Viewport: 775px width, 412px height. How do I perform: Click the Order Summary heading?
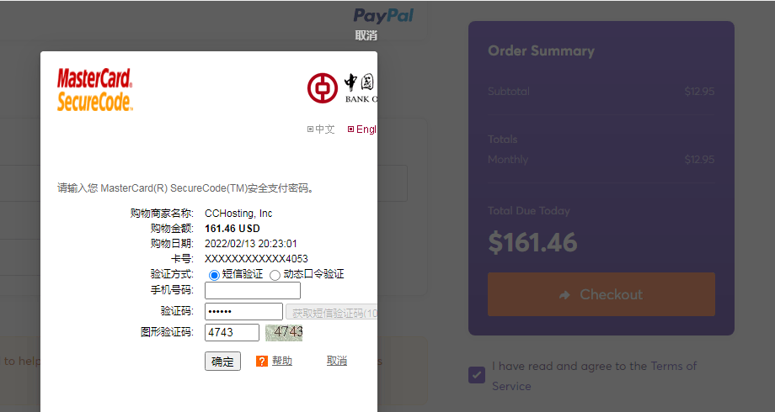coord(541,51)
